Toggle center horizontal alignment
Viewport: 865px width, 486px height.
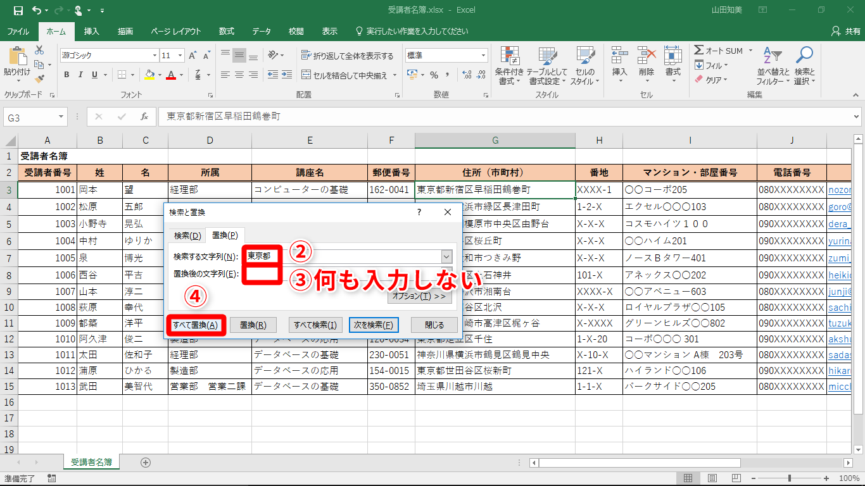pyautogui.click(x=239, y=75)
